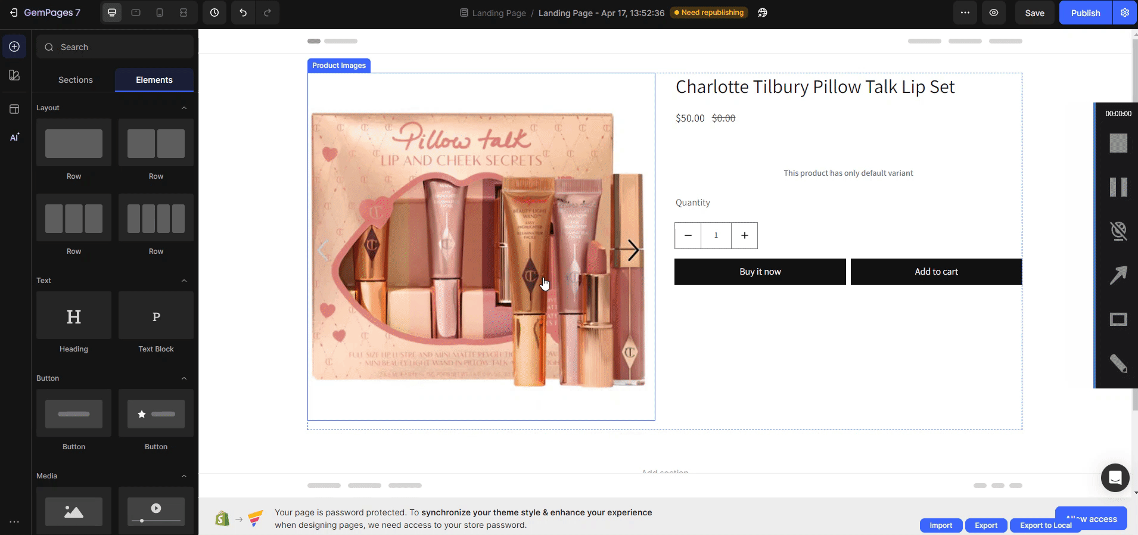Select the rectangle annotation tool
The height and width of the screenshot is (535, 1138).
[x=1118, y=320]
